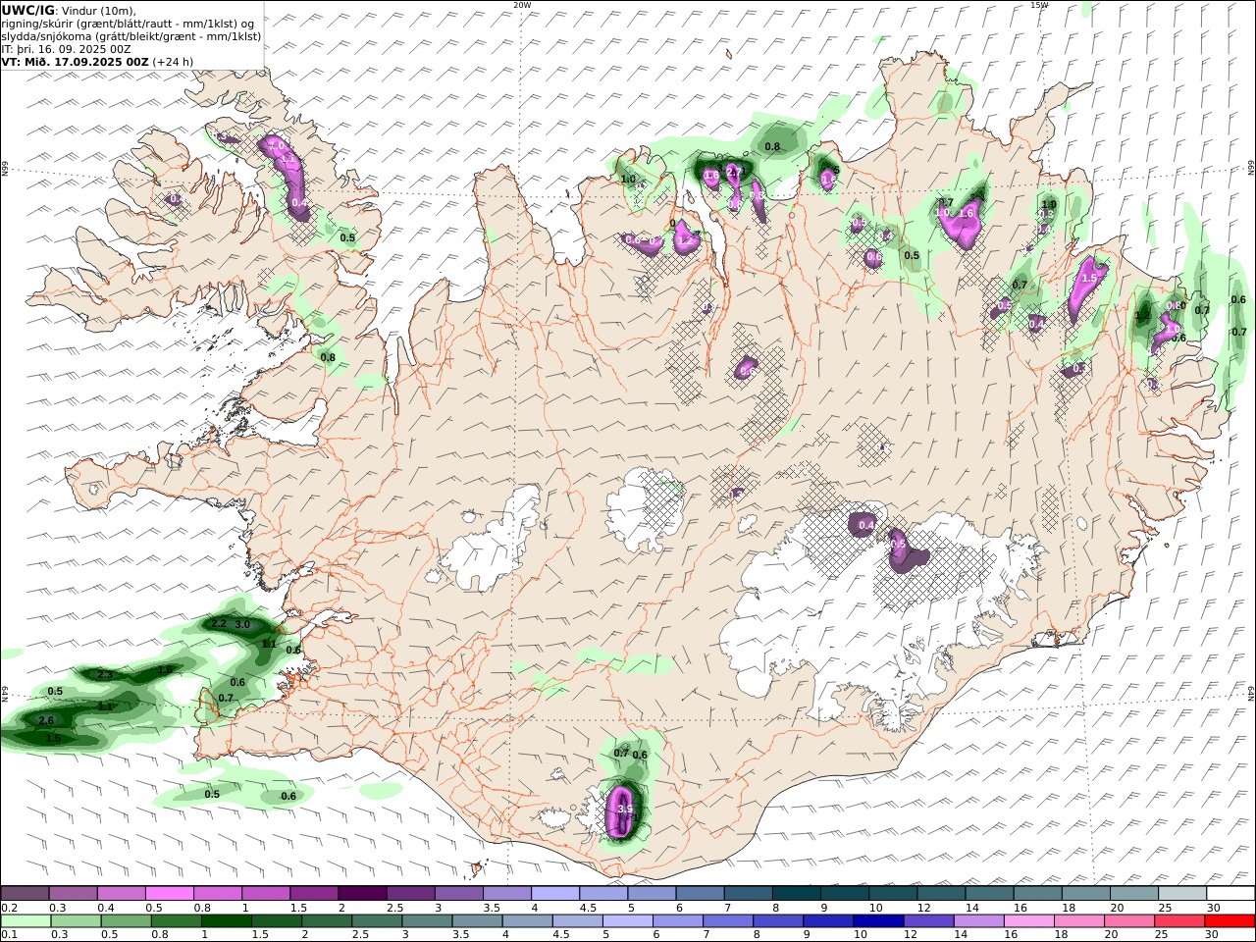Click the "3.0" rainfall value on the map
The height and width of the screenshot is (942, 1256).
tap(242, 625)
